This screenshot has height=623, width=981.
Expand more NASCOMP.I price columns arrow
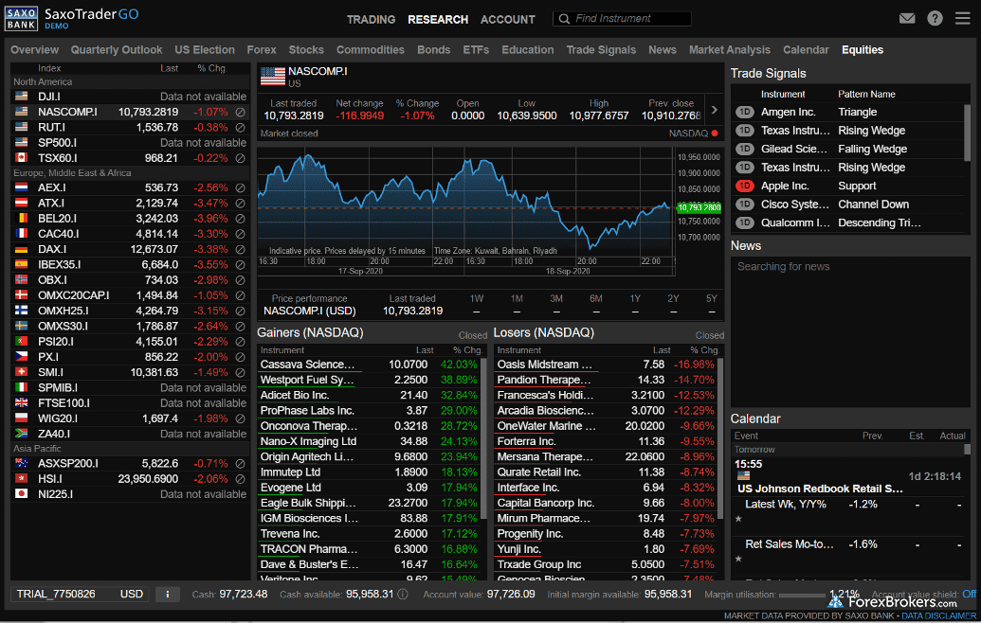[x=714, y=110]
